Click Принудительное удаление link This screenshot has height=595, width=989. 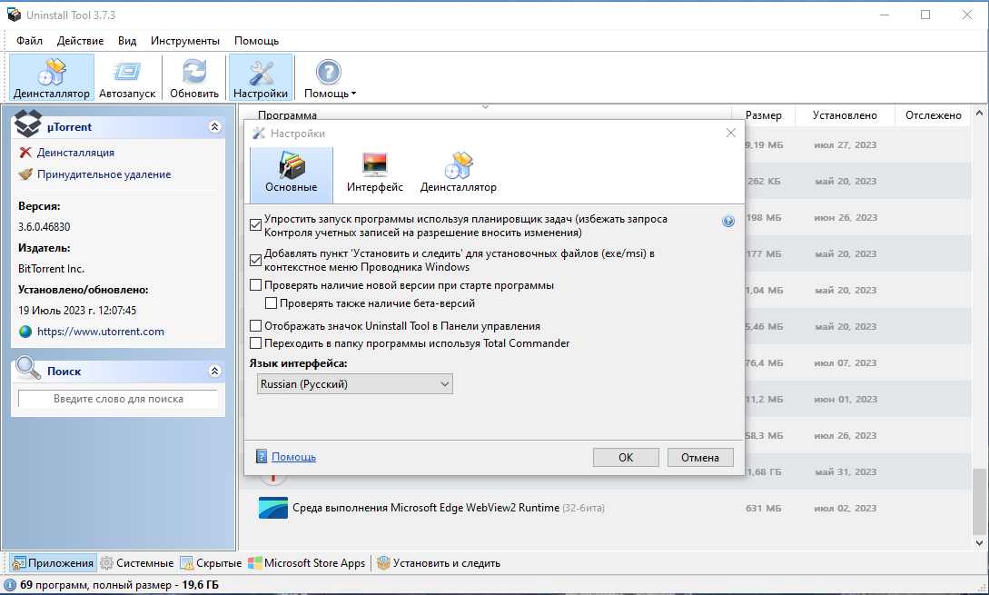tap(104, 174)
